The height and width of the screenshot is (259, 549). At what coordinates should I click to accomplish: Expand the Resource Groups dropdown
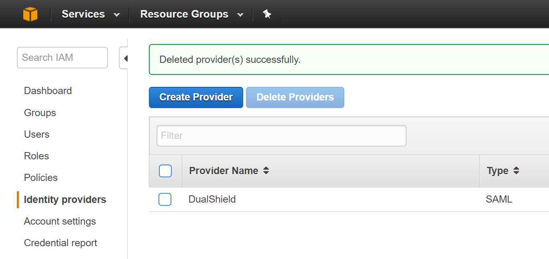coord(191,14)
